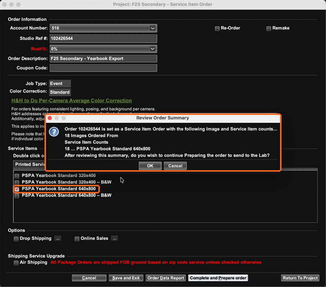Click Complete and Prepare order
Viewport: 326px width, 287px height.
click(218, 278)
